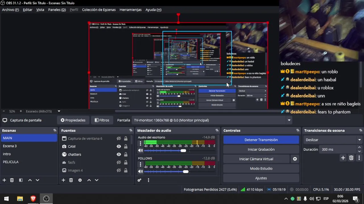Open audio mixer menu three dots

tap(148, 180)
